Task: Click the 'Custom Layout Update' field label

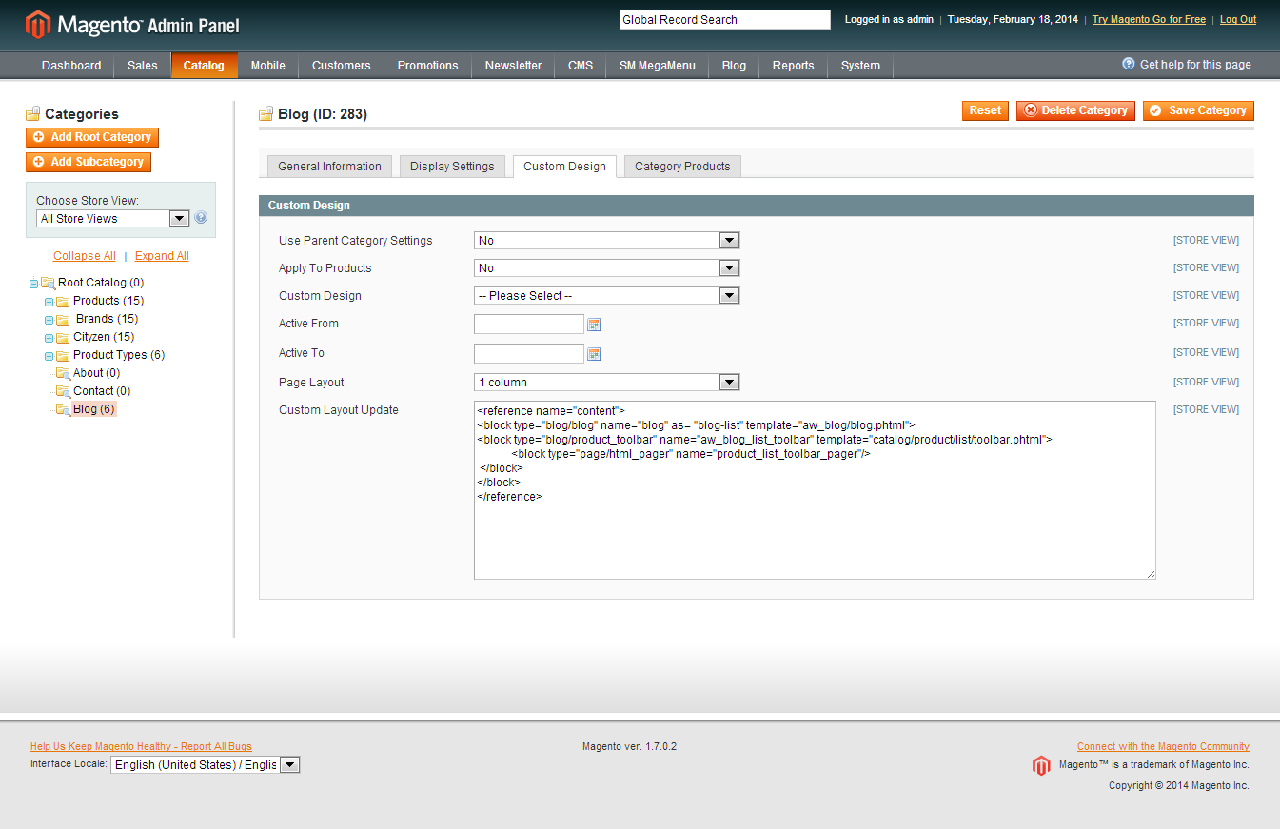Action: point(339,411)
